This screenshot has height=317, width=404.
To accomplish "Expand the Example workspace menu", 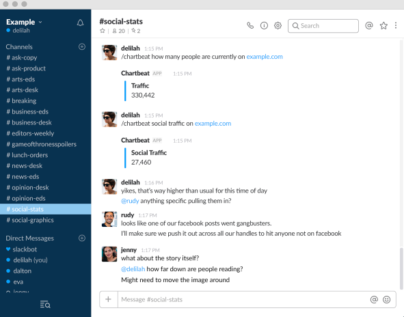I will (x=24, y=22).
